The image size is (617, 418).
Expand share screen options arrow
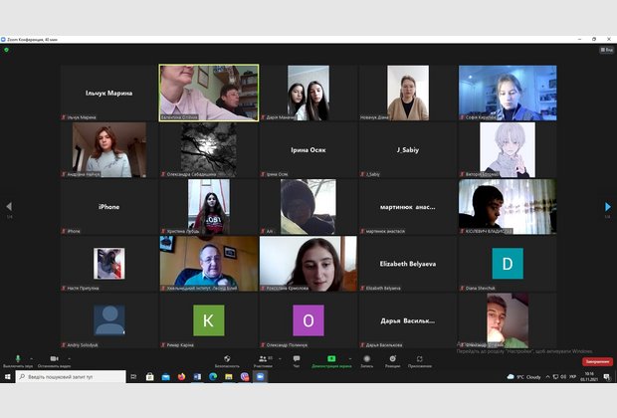point(350,358)
